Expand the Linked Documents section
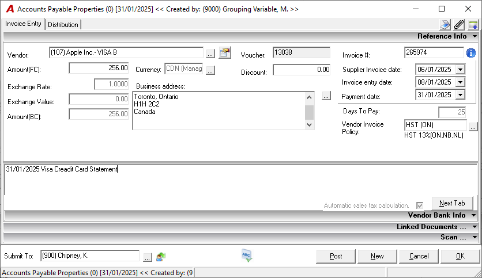Viewport: 482px width, 278px height. click(x=475, y=227)
